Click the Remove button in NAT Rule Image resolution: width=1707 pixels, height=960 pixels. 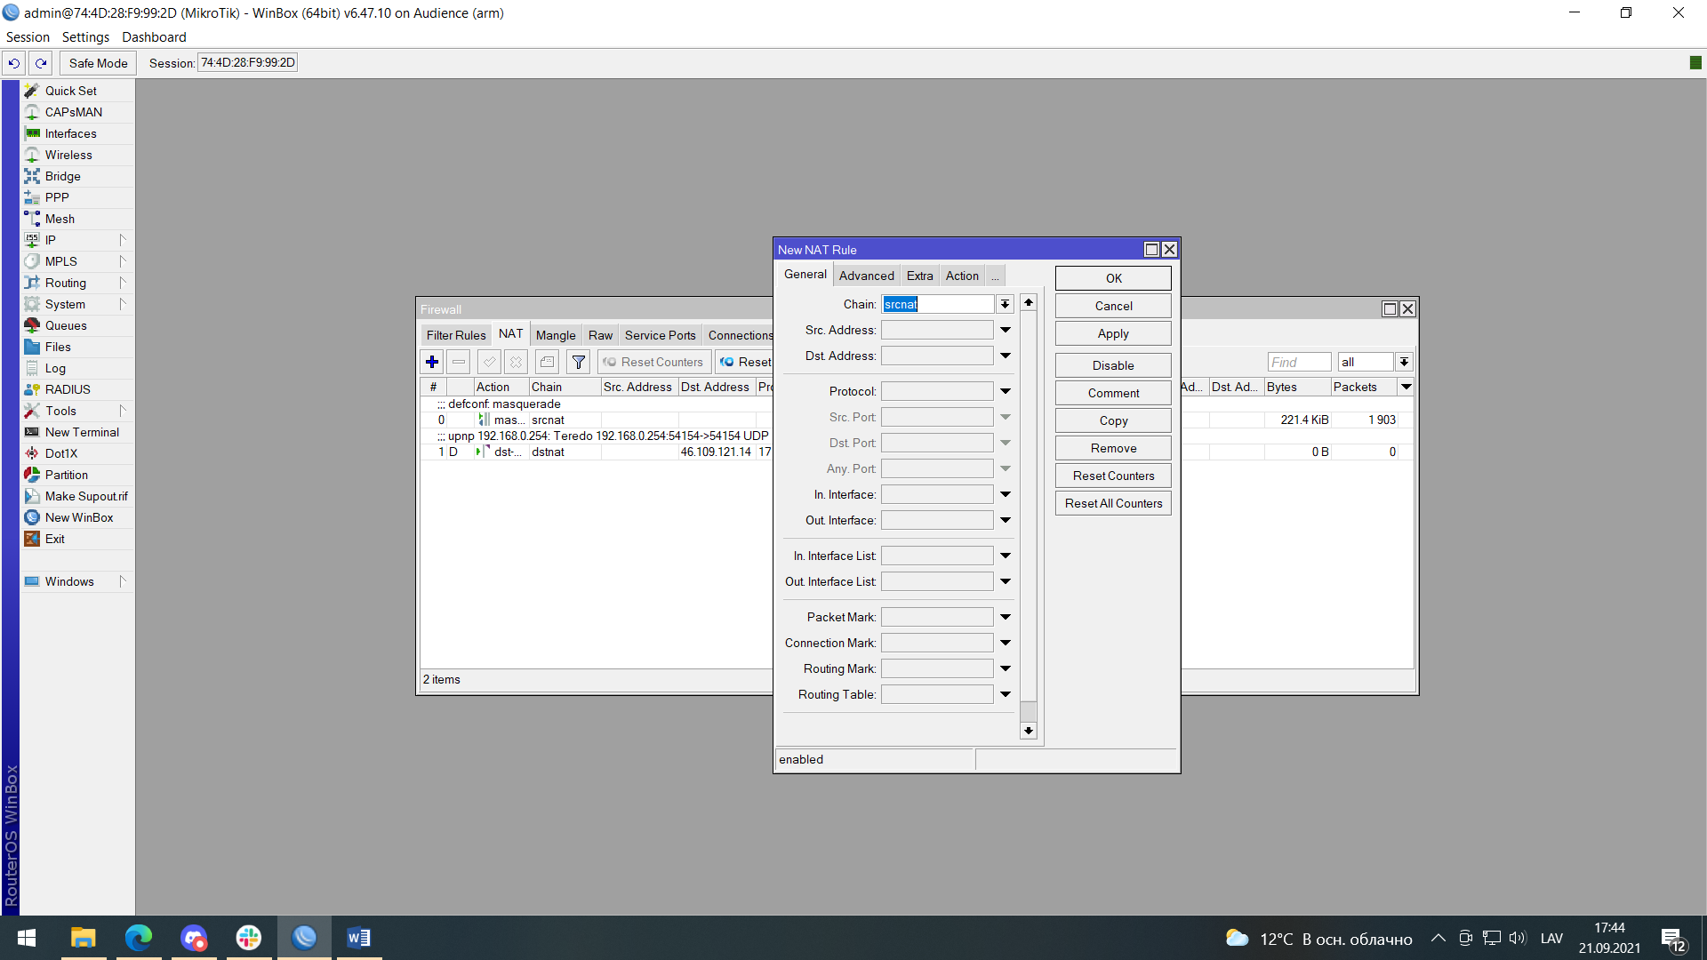(1114, 448)
